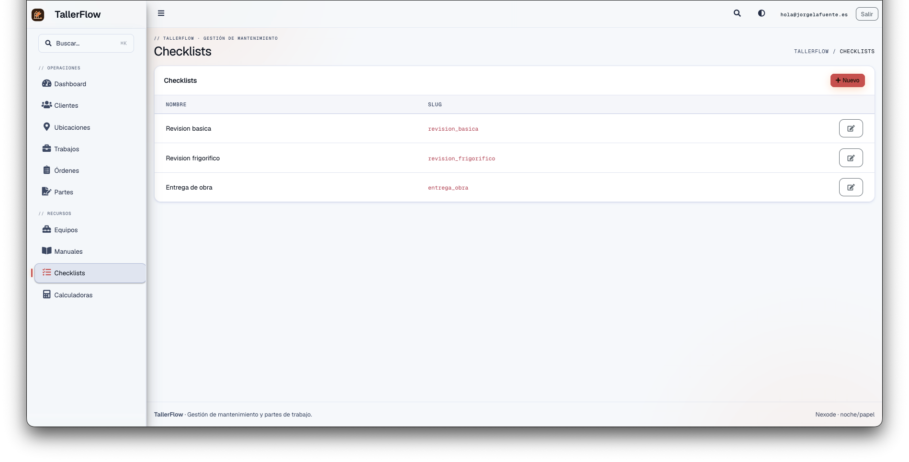This screenshot has width=909, height=462.
Task: Create a new checklist with Nuevo button
Action: click(x=847, y=80)
